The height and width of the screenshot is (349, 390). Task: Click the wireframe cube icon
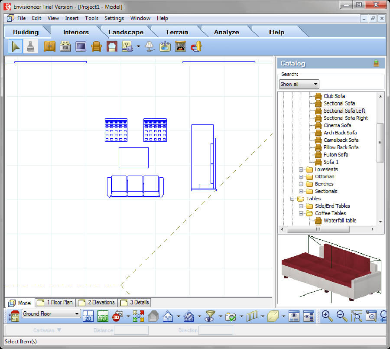point(273,316)
